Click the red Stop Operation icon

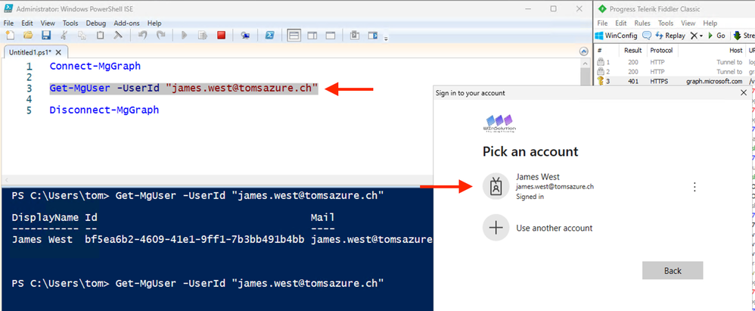pyautogui.click(x=221, y=35)
